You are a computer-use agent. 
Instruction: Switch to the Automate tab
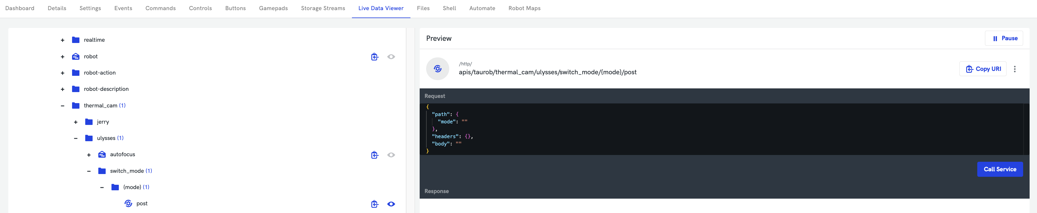482,8
